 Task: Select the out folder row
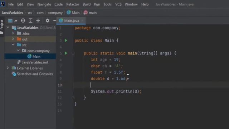(x=30, y=39)
